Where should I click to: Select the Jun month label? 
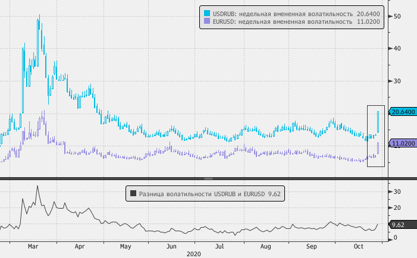pyautogui.click(x=171, y=246)
